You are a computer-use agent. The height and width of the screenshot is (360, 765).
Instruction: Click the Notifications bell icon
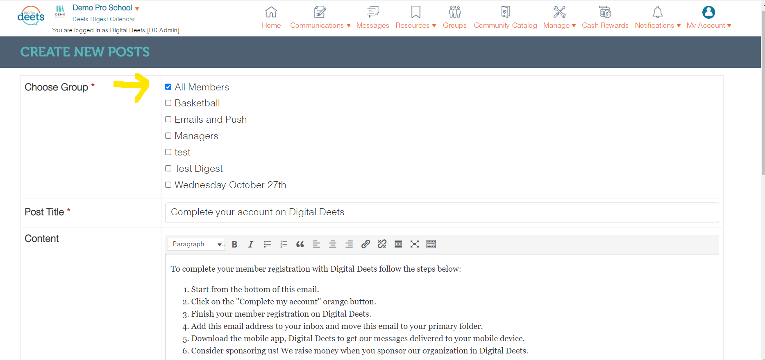coord(658,12)
